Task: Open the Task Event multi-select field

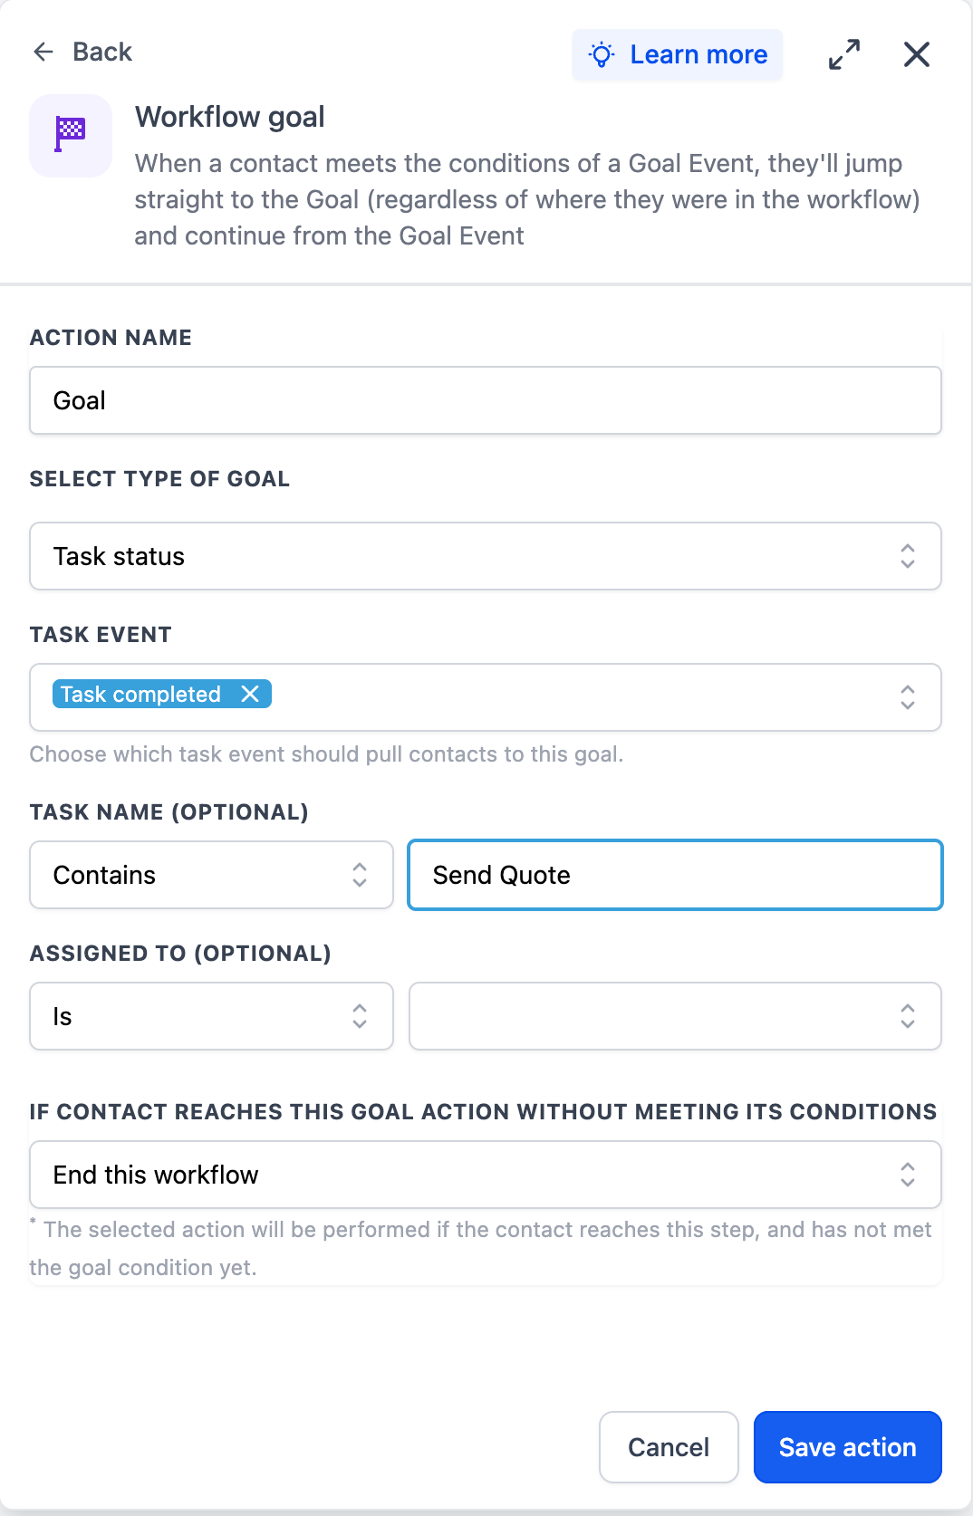Action: pos(486,697)
